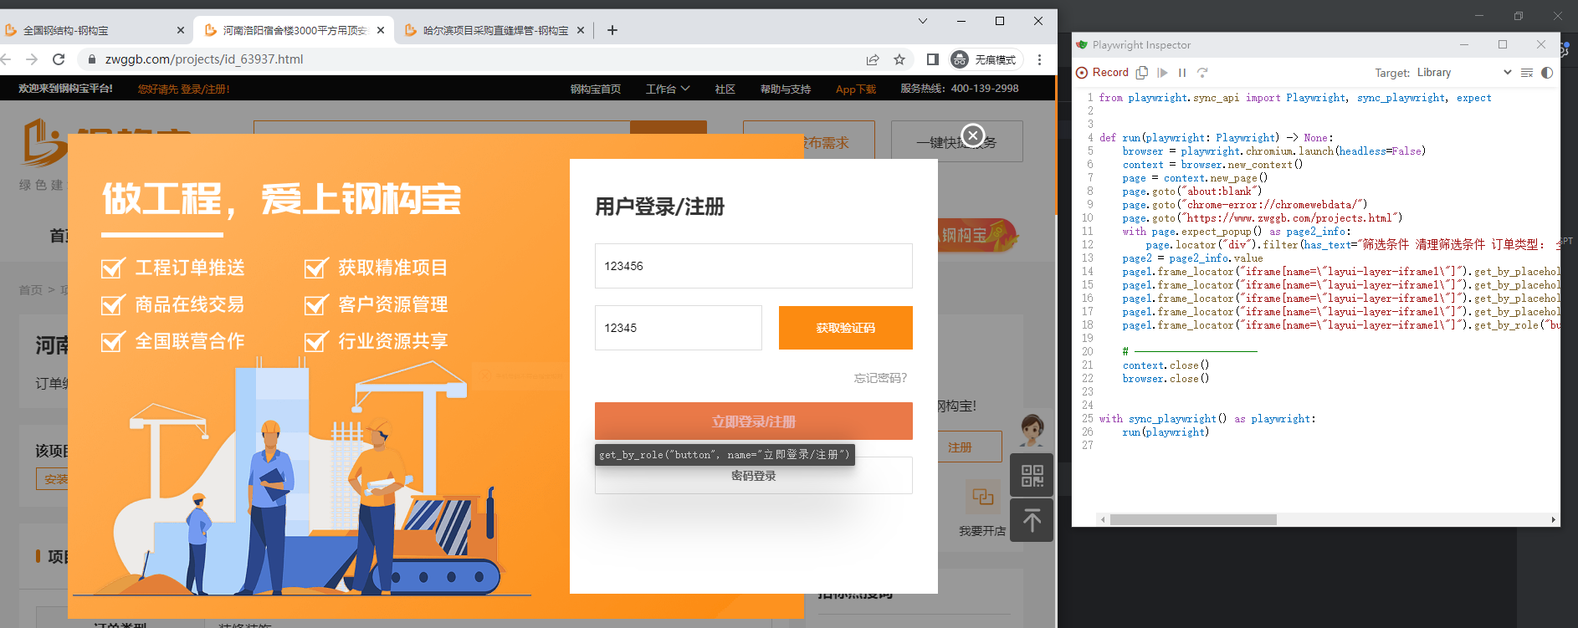Bookmark this page with star icon
The image size is (1578, 628).
pyautogui.click(x=899, y=59)
